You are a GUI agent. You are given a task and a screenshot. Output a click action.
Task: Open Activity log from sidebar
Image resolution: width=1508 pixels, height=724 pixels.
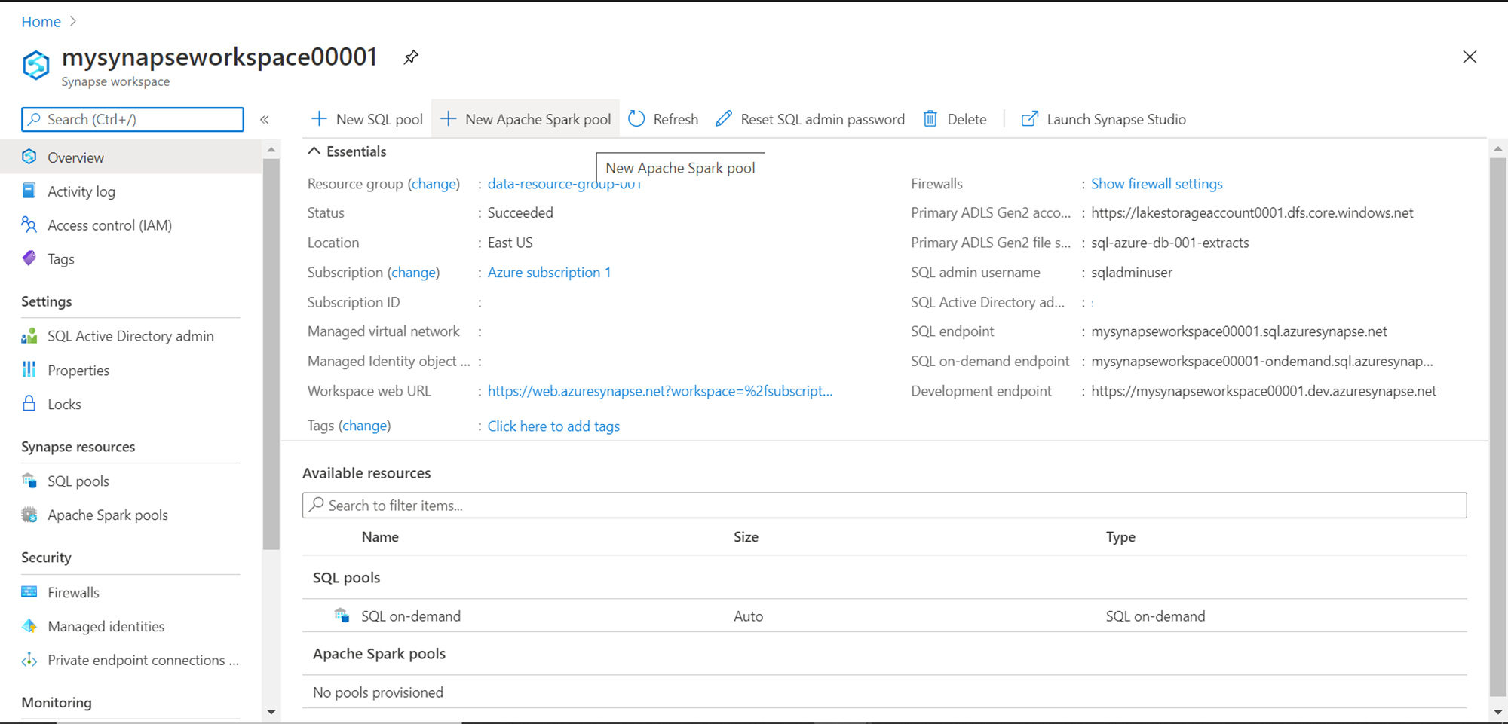pyautogui.click(x=81, y=191)
